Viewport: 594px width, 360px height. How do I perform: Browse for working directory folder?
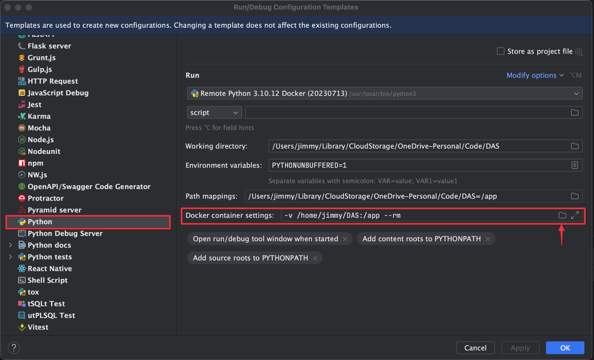575,146
